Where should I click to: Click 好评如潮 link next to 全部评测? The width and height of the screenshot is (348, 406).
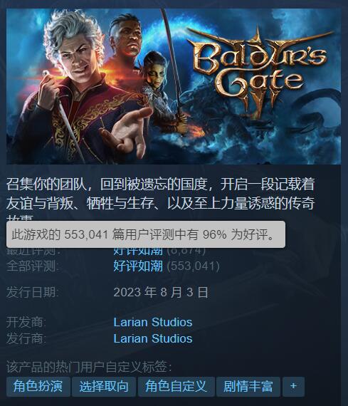tap(138, 266)
